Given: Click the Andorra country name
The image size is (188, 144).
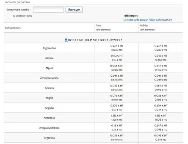Looking at the screenshot, I should 49,88.
